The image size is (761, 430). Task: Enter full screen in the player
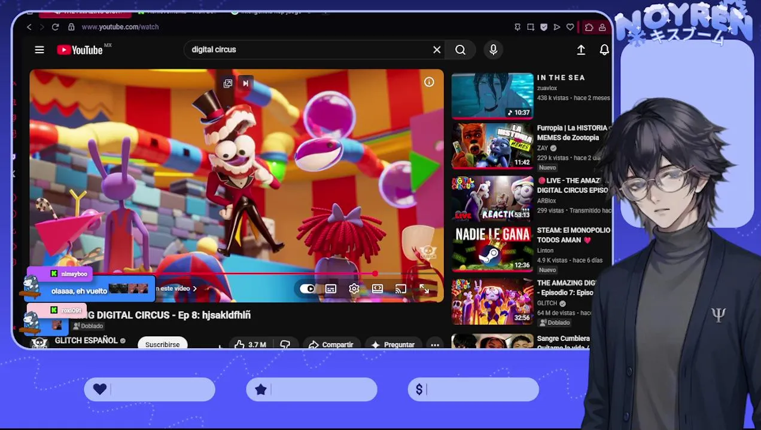(x=424, y=289)
